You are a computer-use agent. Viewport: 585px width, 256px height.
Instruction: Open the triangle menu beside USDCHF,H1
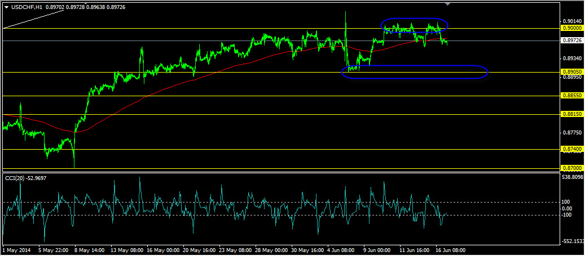[x=6, y=6]
